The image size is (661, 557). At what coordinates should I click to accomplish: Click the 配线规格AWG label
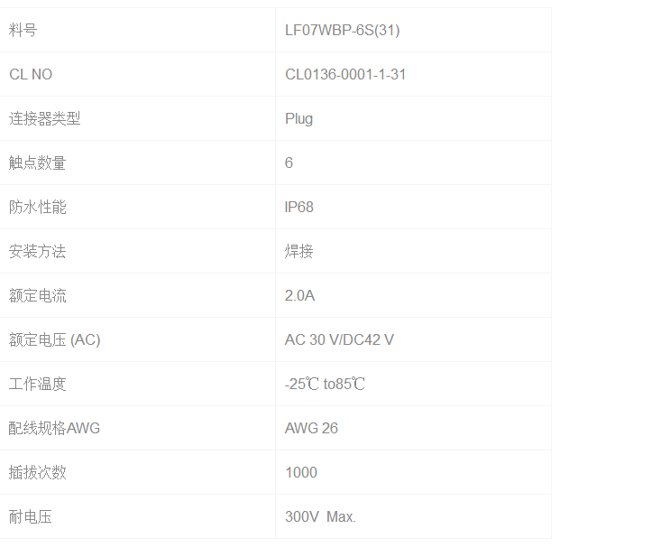[x=55, y=428]
